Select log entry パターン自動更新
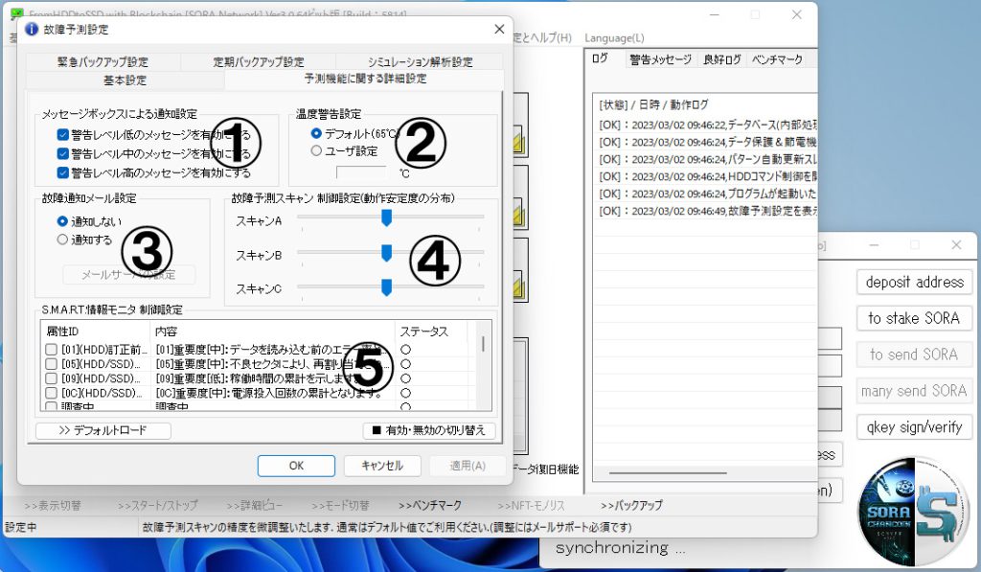This screenshot has height=572, width=981. coord(708,159)
